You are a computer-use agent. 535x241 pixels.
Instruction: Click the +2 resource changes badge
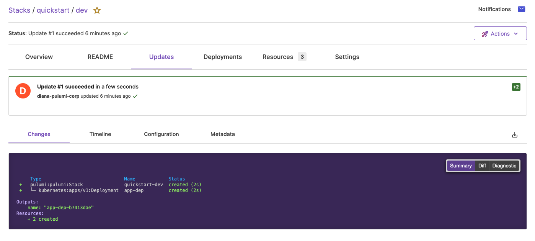click(x=516, y=87)
